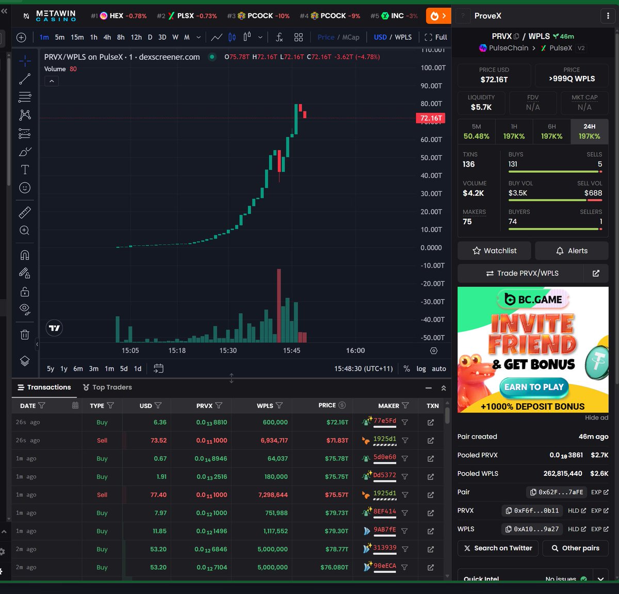Open the go to date calendar icon
This screenshot has width=619, height=594.
click(x=158, y=368)
